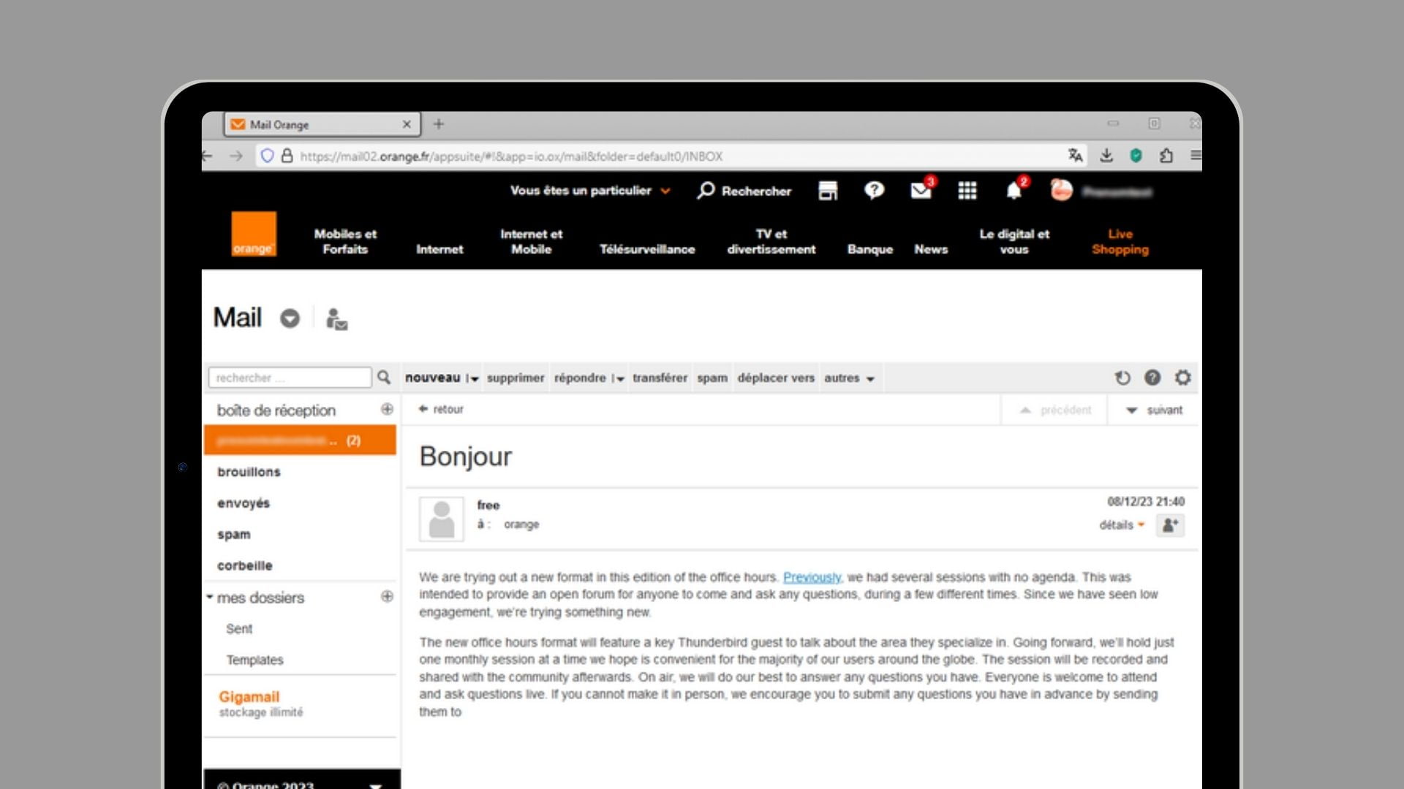
Task: Open the store icon in top bar
Action: tap(828, 191)
